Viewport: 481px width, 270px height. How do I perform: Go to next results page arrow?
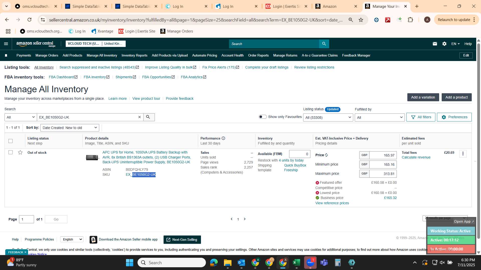click(x=245, y=219)
